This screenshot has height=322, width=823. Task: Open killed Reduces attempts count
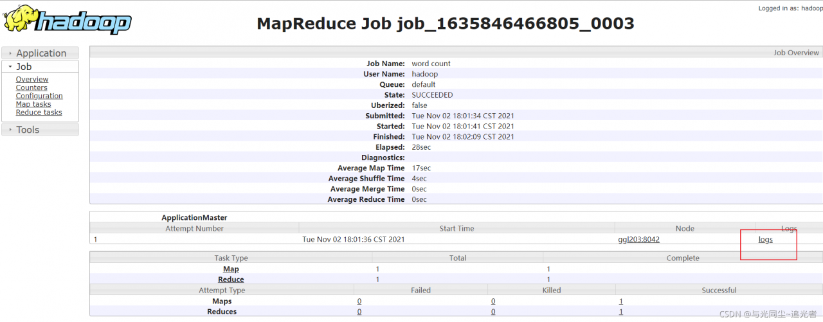point(493,312)
